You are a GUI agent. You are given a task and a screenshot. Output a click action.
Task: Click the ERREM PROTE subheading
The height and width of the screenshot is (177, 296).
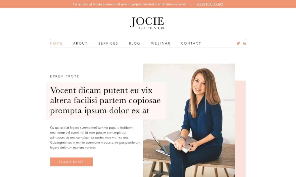64,76
